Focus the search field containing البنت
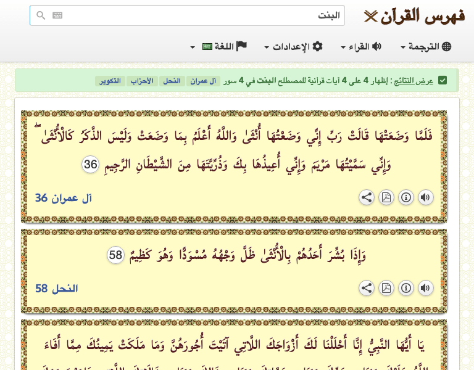 coord(197,15)
